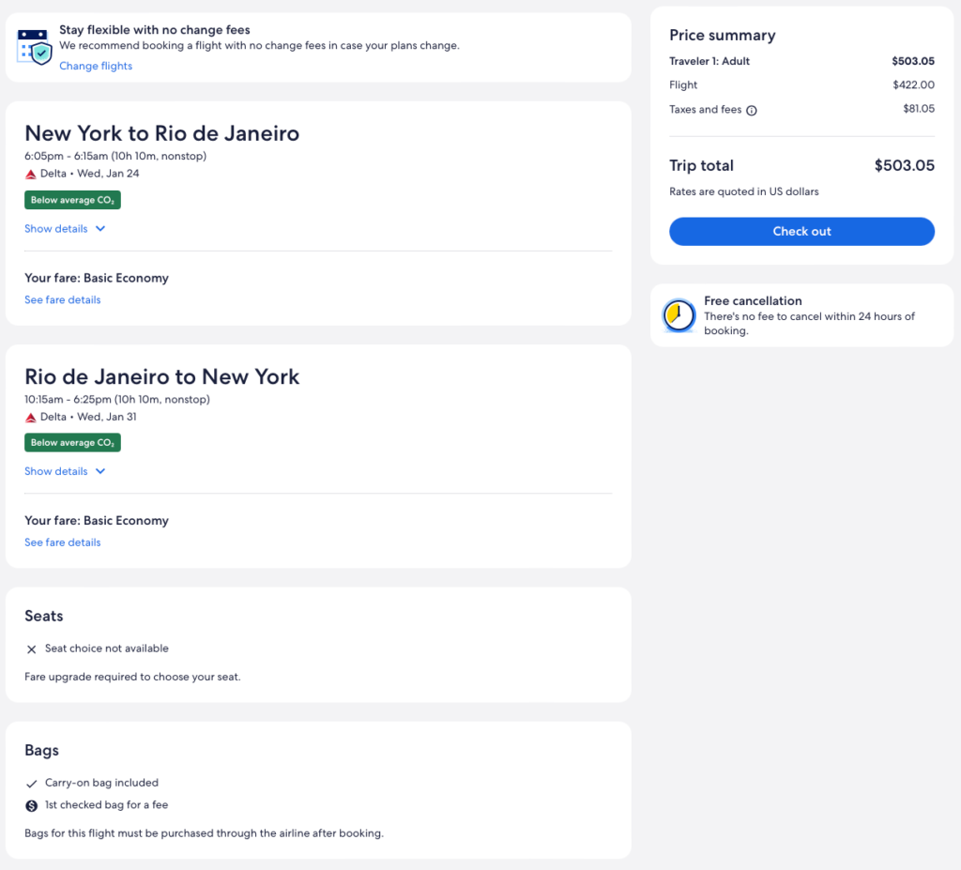Click the Taxes and fees info icon
The image size is (961, 870).
(752, 110)
